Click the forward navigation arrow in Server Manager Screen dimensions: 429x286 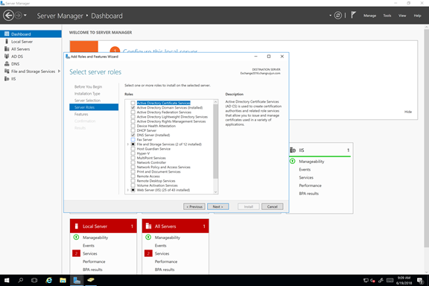point(19,16)
